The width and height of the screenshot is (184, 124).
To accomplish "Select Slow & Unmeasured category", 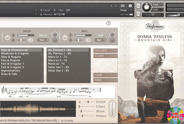I will 21,50.
